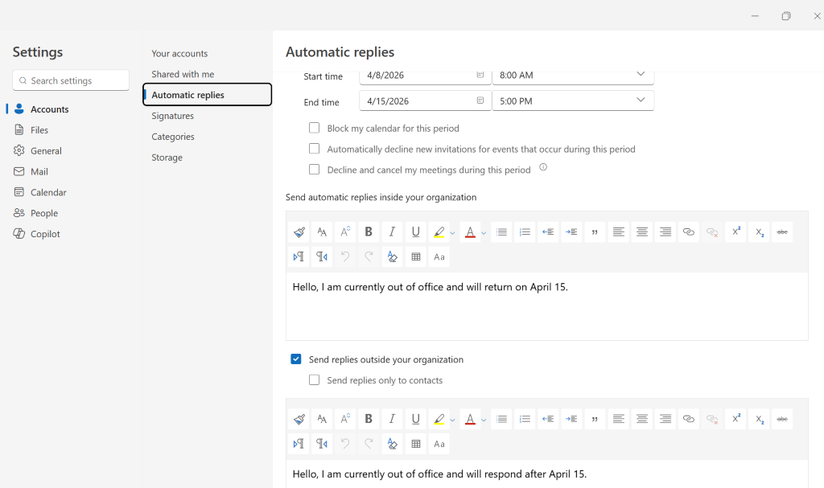The height and width of the screenshot is (488, 824).
Task: Open the start date 4/8/2026 calendar picker
Action: [x=480, y=75]
